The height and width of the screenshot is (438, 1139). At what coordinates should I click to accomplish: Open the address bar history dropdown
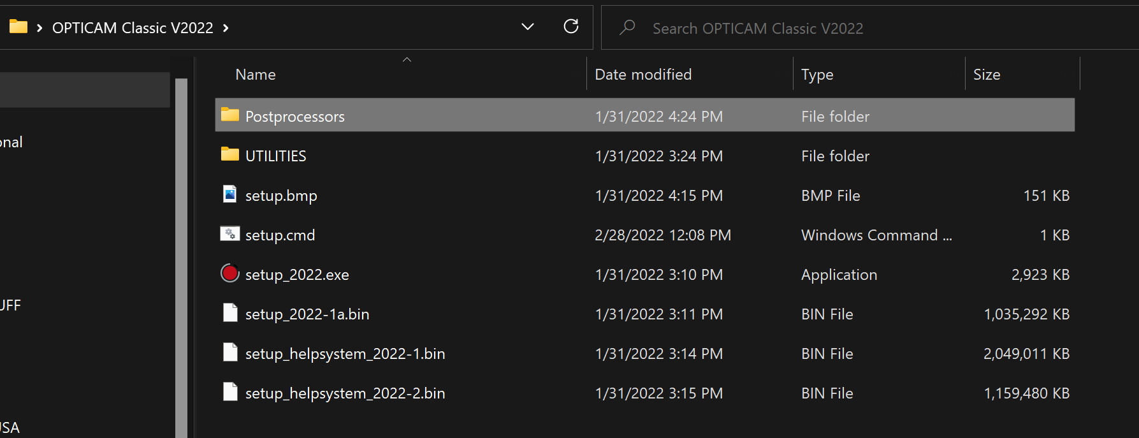click(x=528, y=27)
